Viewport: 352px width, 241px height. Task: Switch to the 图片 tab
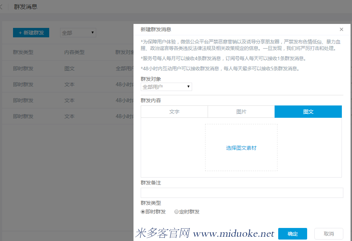point(241,112)
